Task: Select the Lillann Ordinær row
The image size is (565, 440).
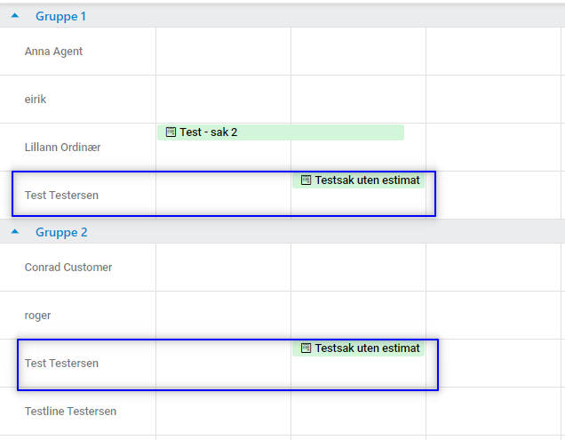Action: tap(62, 148)
